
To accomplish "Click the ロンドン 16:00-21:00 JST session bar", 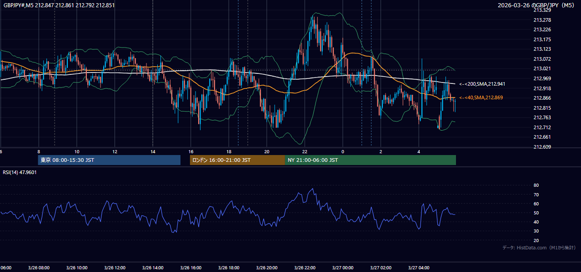I will (237, 160).
